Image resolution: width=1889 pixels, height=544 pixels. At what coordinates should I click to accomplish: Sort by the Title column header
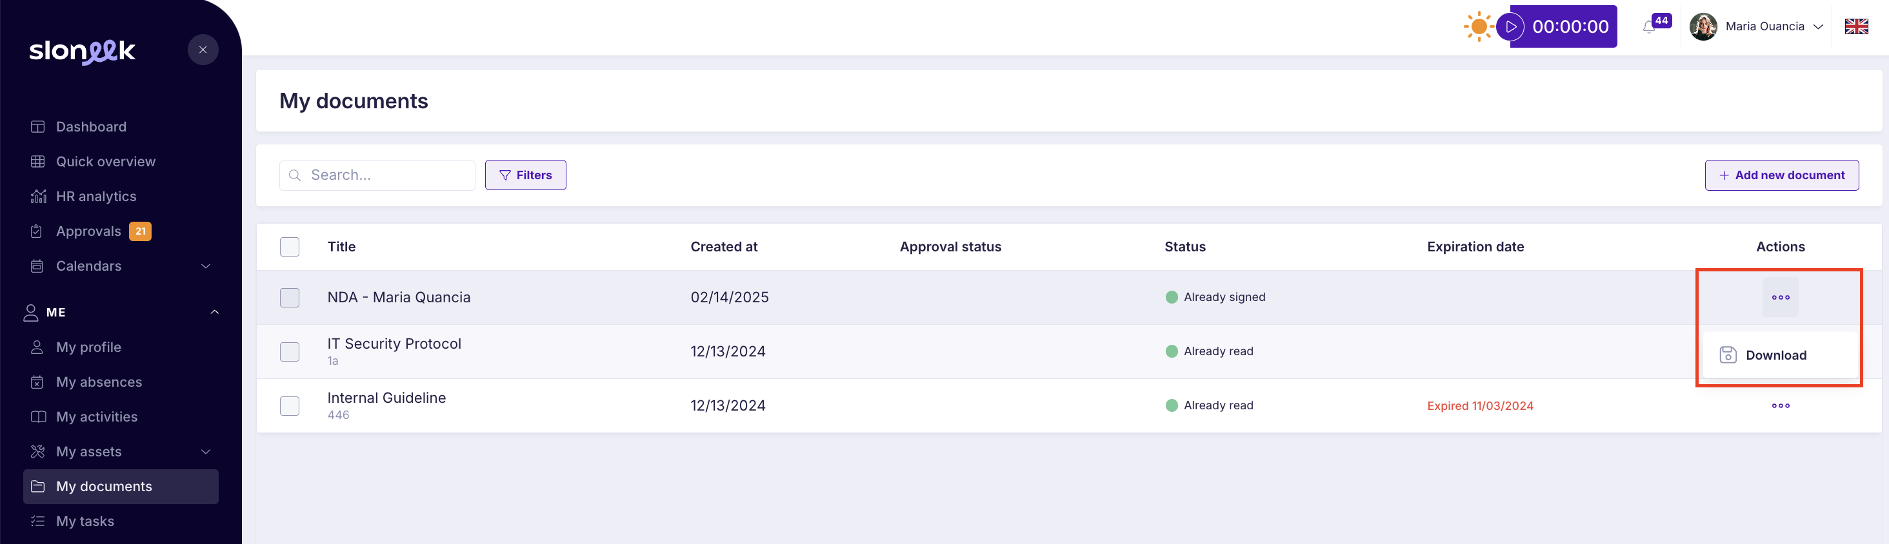341,247
